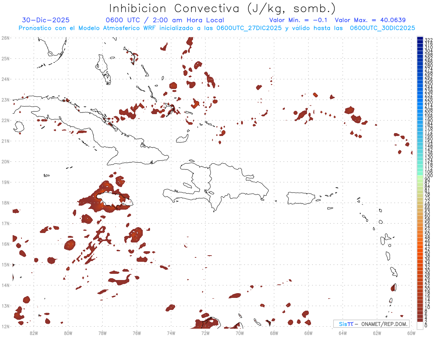Click the "62W" longitude label
The height and width of the screenshot is (338, 437).
pyautogui.click(x=377, y=333)
